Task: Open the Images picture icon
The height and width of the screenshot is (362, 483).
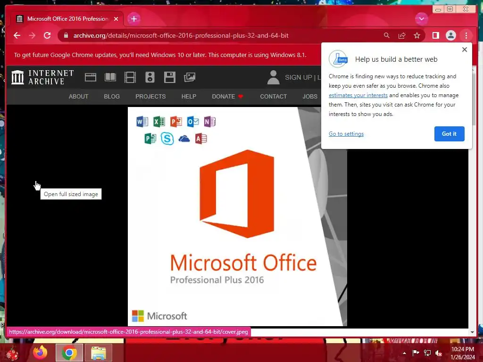Action: (x=190, y=77)
